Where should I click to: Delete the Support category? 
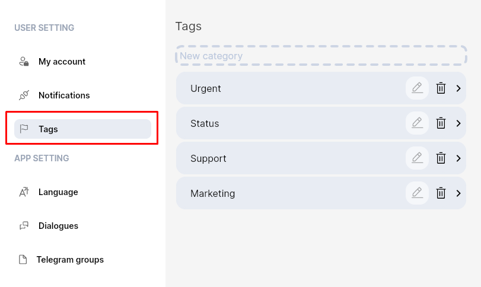coord(441,158)
